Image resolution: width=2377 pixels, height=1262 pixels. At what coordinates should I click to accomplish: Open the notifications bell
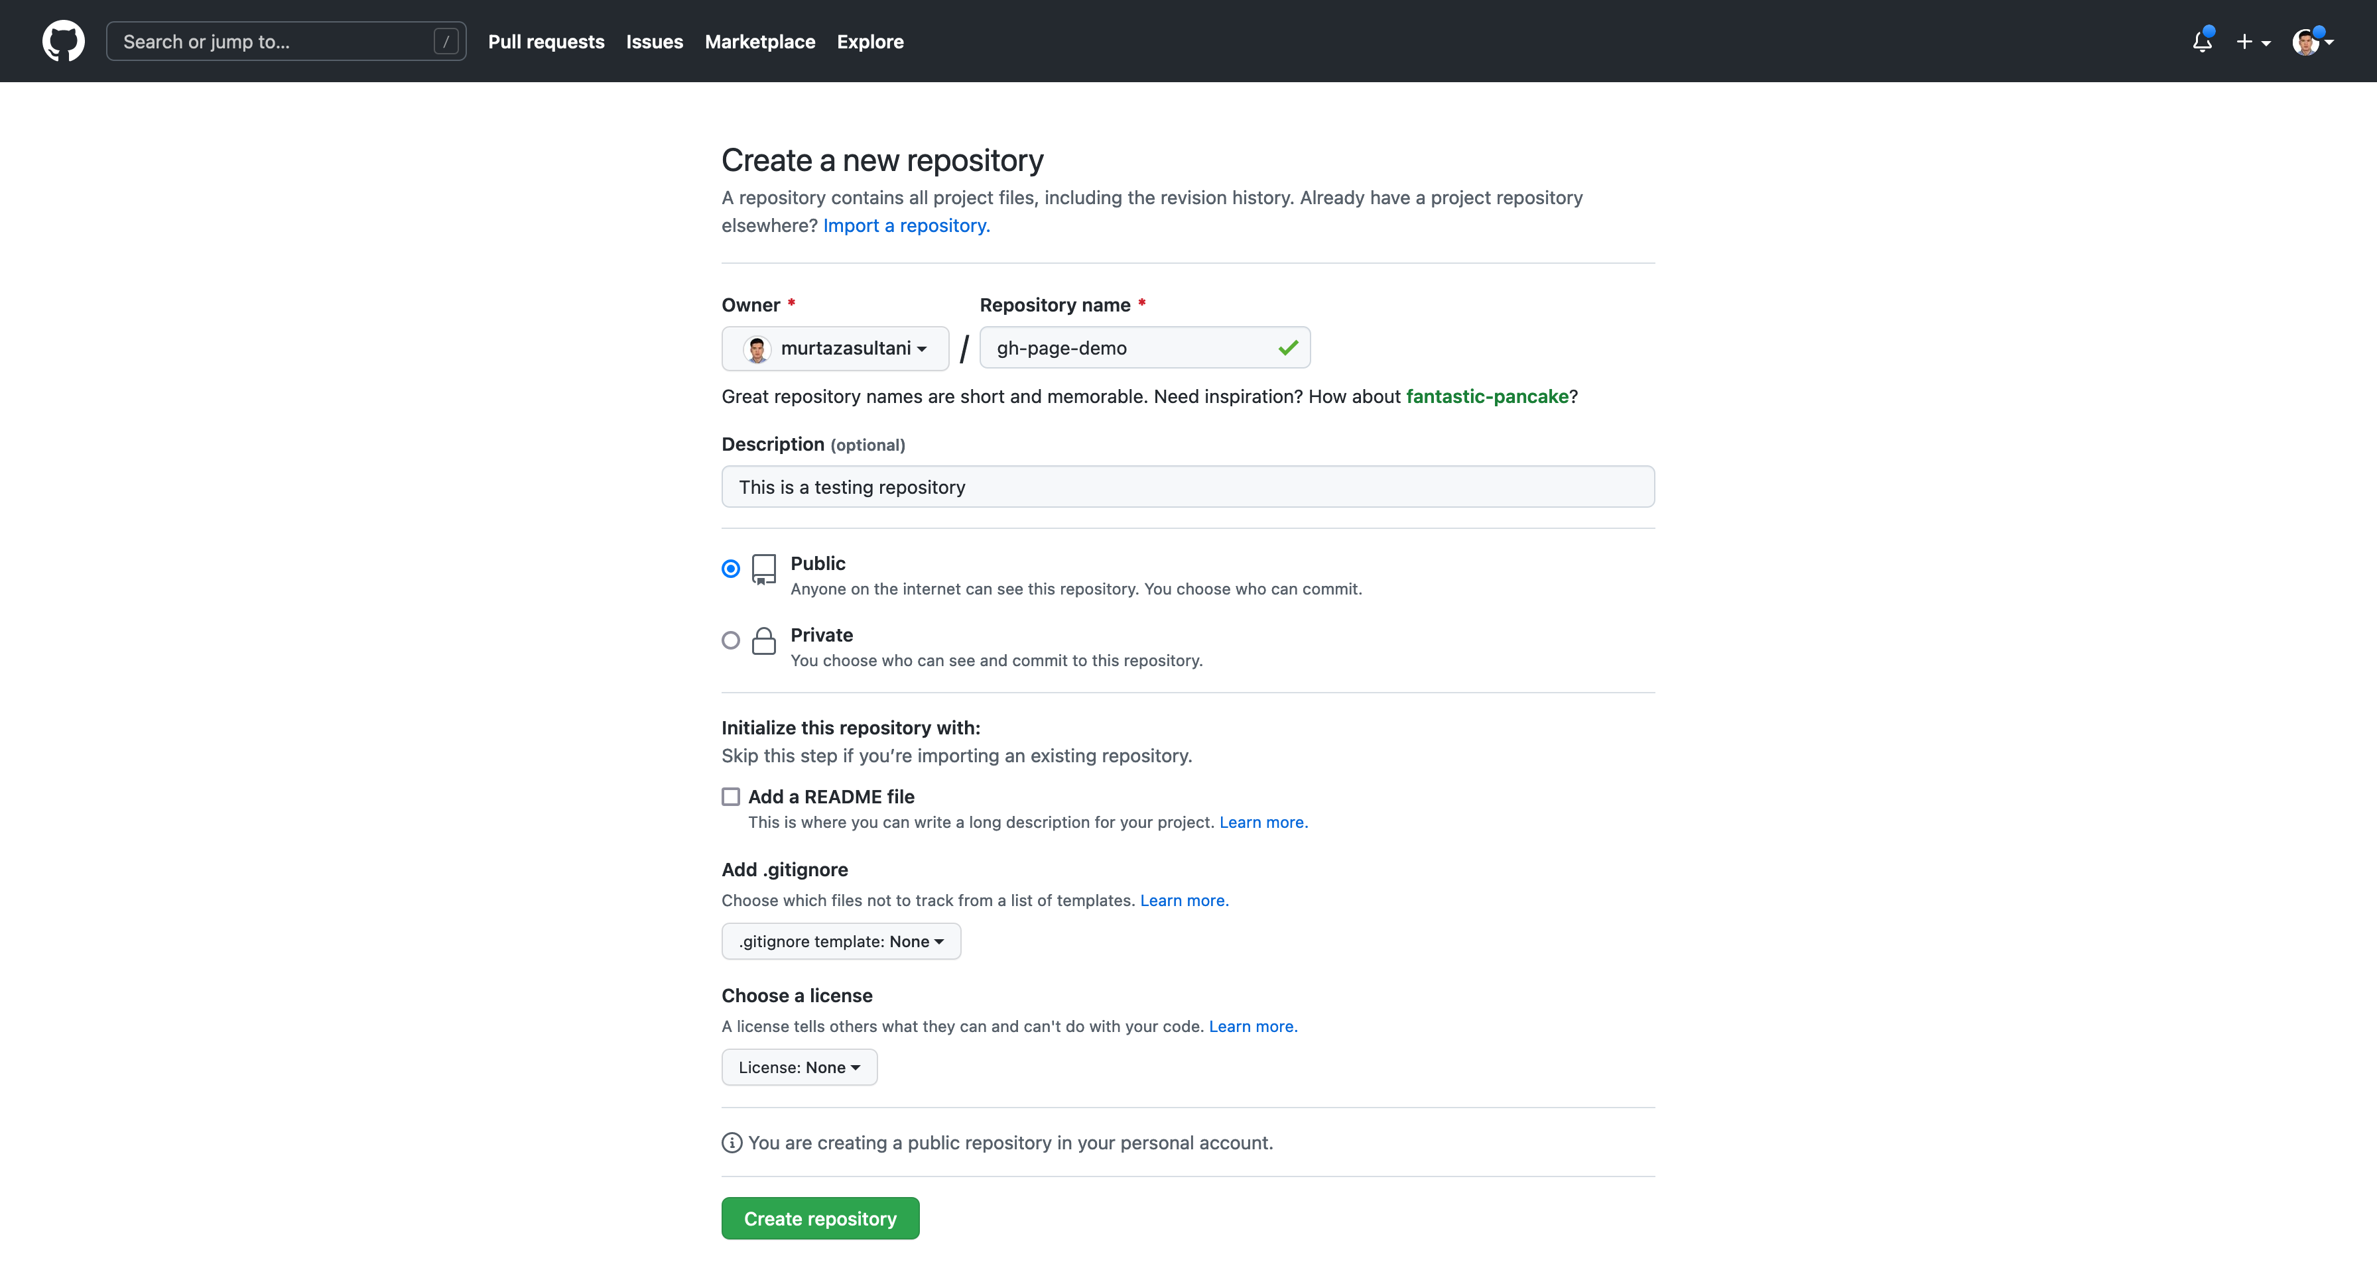2202,42
